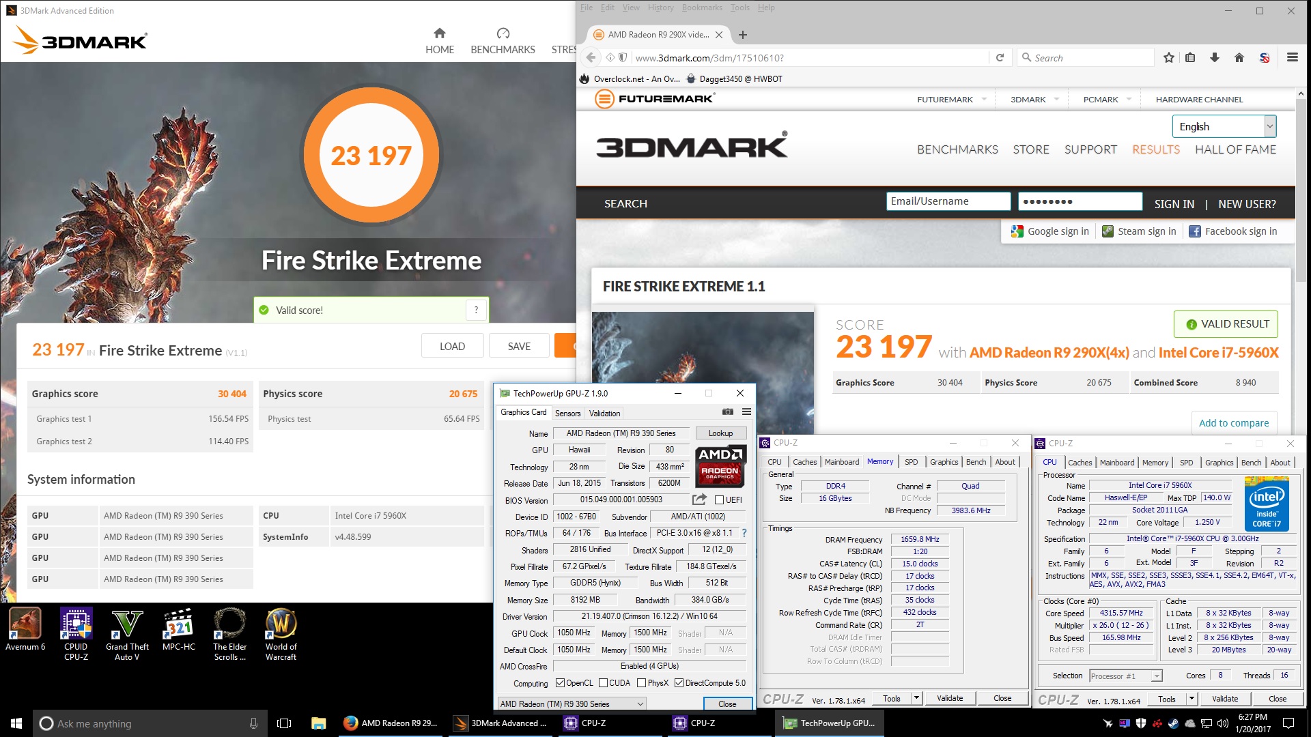Image resolution: width=1311 pixels, height=737 pixels.
Task: Click Bus Interface help question mark
Action: pos(744,533)
